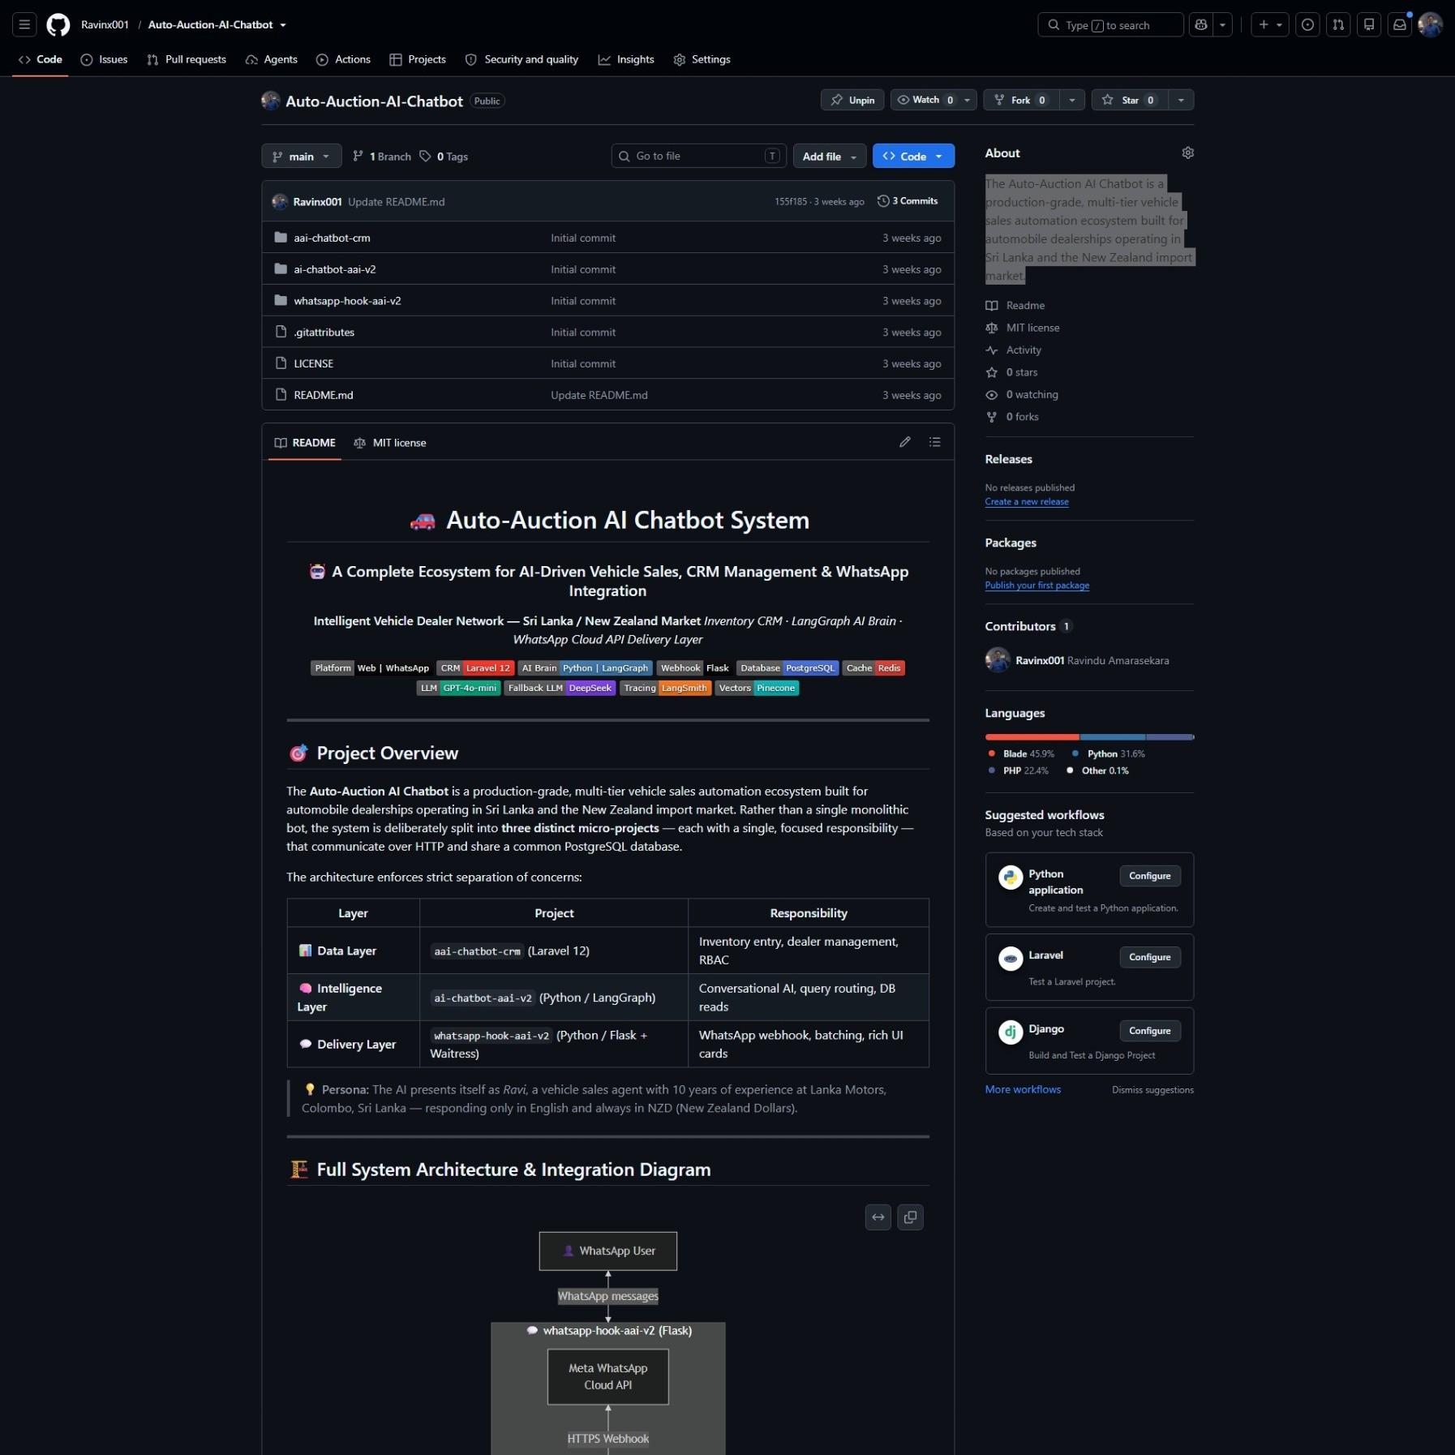This screenshot has height=1455, width=1455.
Task: Open README outline list icon
Action: click(x=935, y=442)
